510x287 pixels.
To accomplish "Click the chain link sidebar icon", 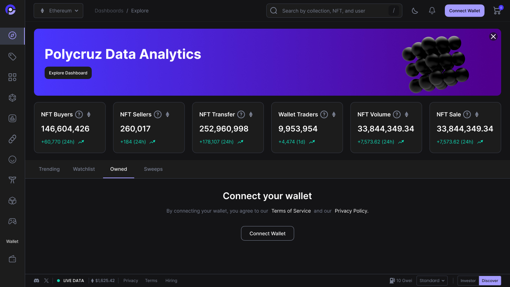I will click(x=12, y=139).
